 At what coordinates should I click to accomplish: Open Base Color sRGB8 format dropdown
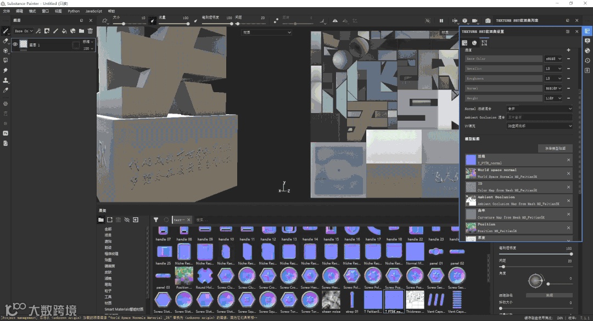point(553,59)
